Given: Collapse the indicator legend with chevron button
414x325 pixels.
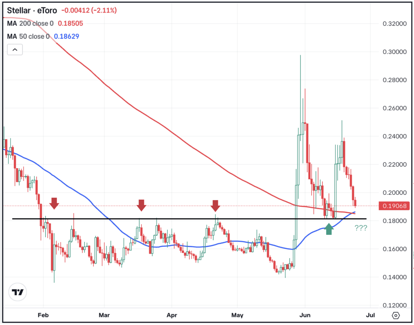Looking at the screenshot, I should pos(15,50).
